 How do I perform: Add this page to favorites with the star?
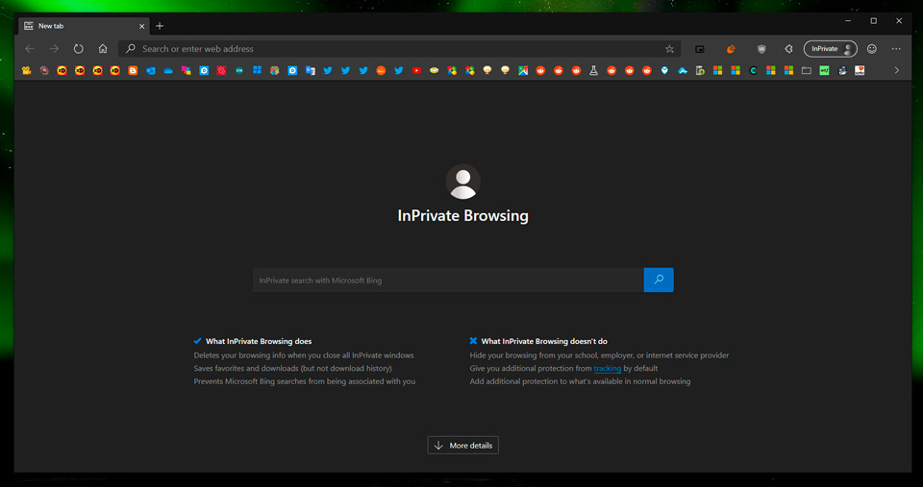pyautogui.click(x=669, y=49)
